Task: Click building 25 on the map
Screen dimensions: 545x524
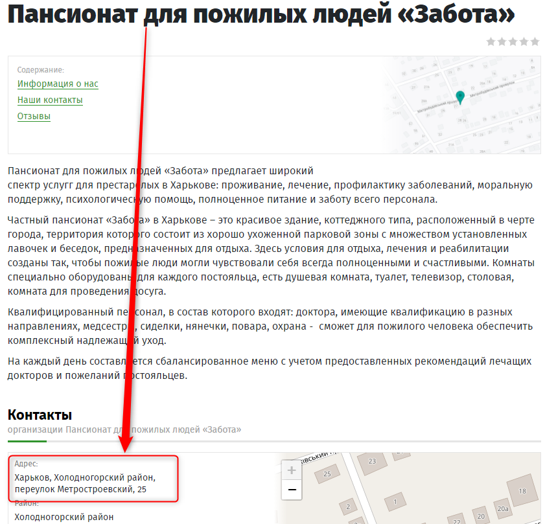Action: pos(327,474)
